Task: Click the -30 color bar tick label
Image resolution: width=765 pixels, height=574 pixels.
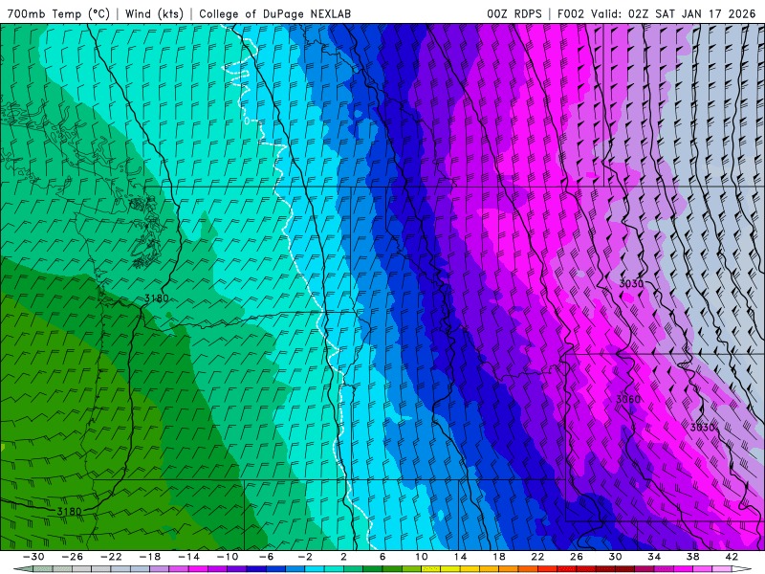Action: [33, 557]
